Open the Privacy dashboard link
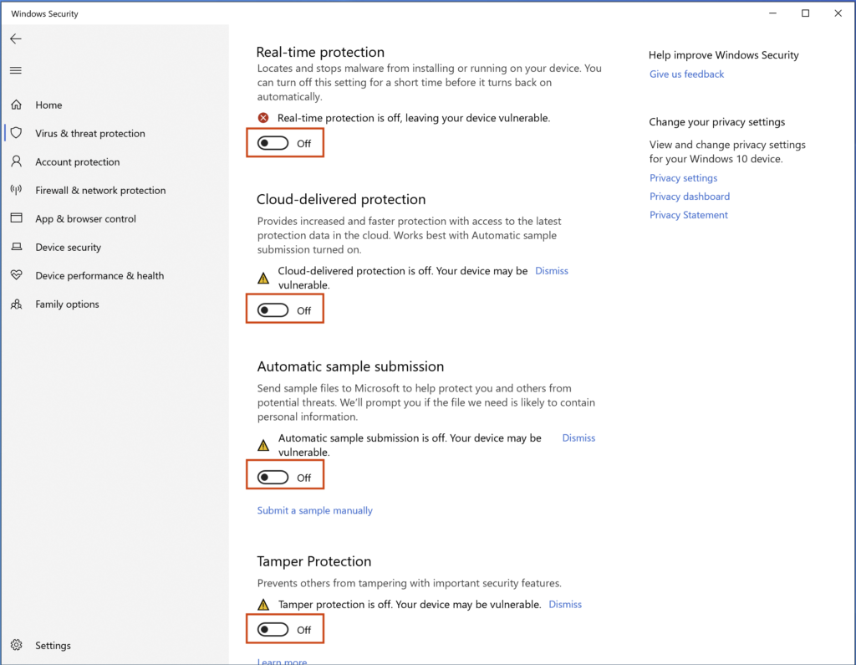The width and height of the screenshot is (856, 665). (690, 197)
